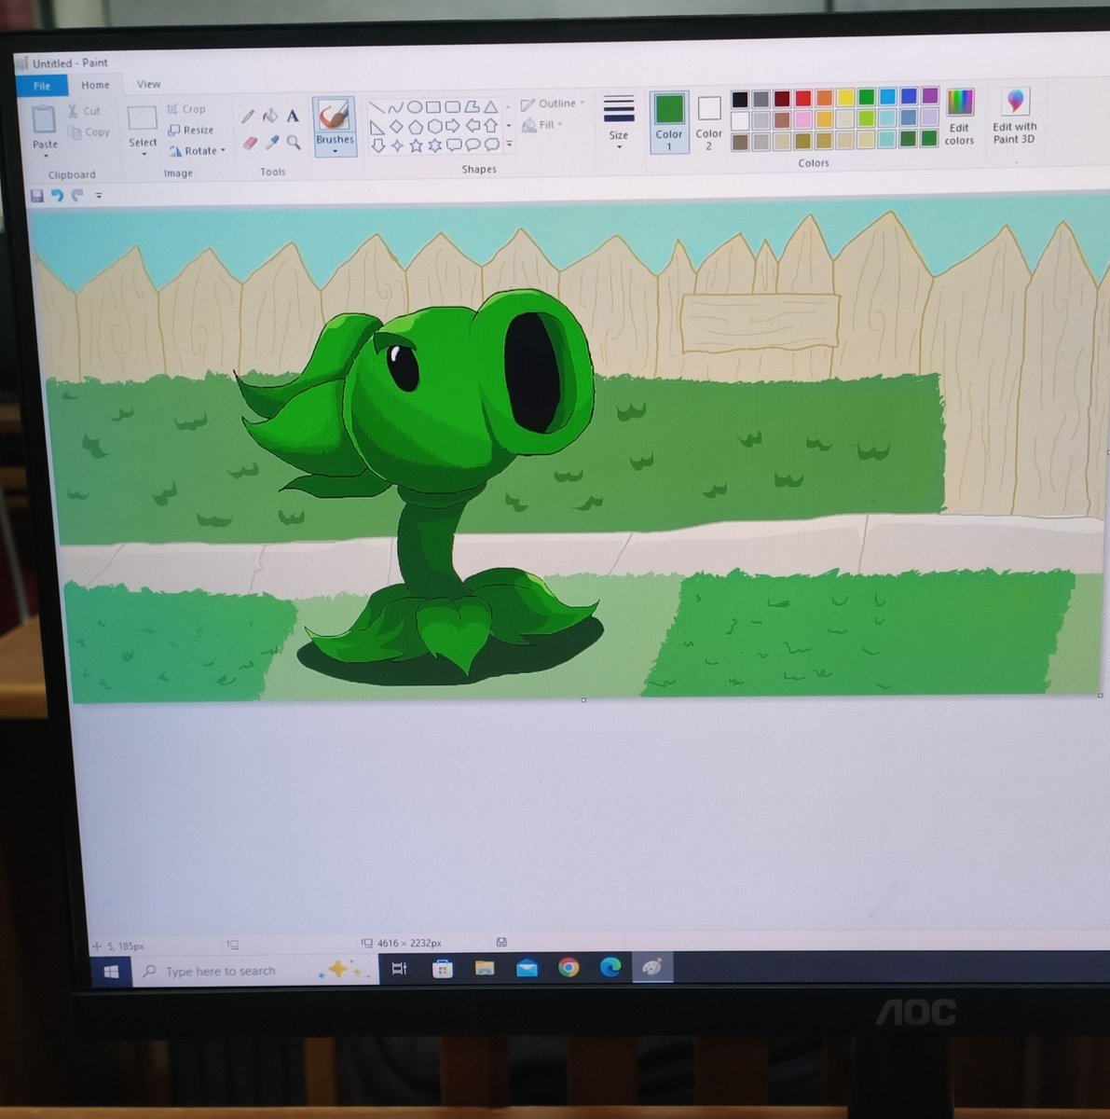Choose the Oval shape
1110x1119 pixels.
pyautogui.click(x=415, y=107)
